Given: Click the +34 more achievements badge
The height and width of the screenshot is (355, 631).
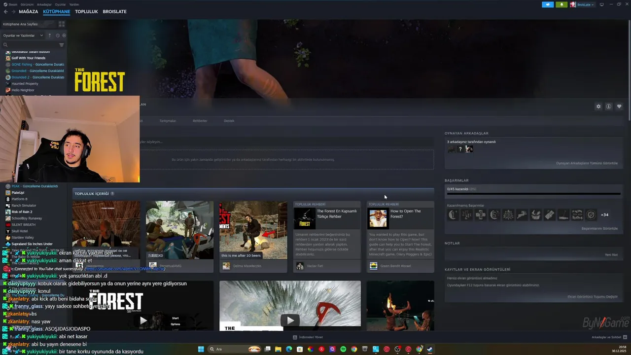Looking at the screenshot, I should click(604, 215).
